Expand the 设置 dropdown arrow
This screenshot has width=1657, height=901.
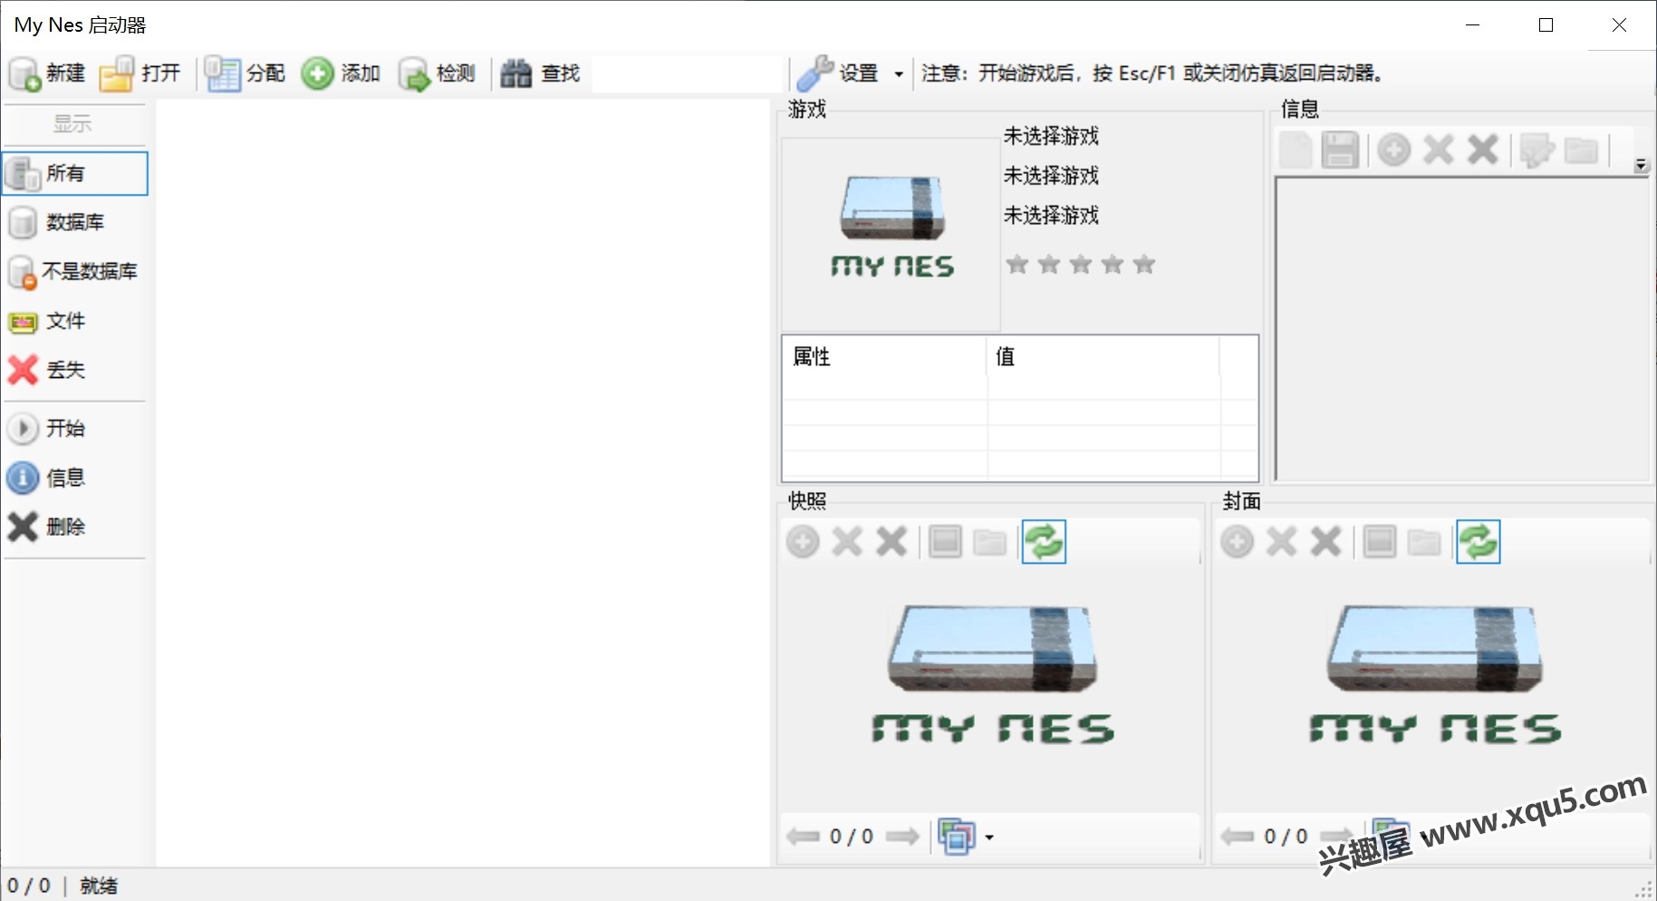(x=899, y=74)
